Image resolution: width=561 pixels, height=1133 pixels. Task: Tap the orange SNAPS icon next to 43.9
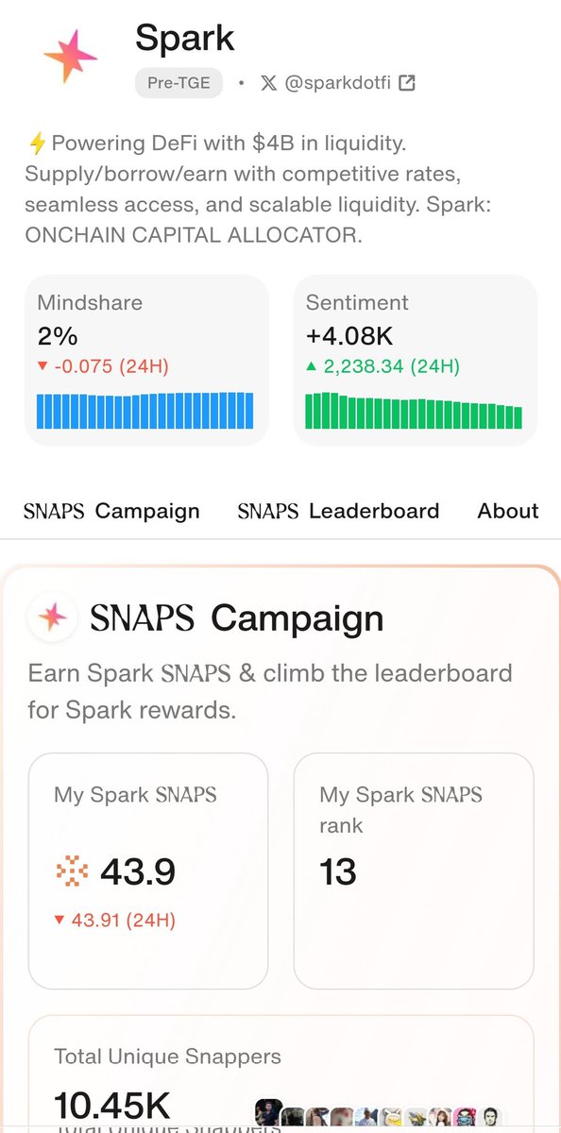pos(72,872)
